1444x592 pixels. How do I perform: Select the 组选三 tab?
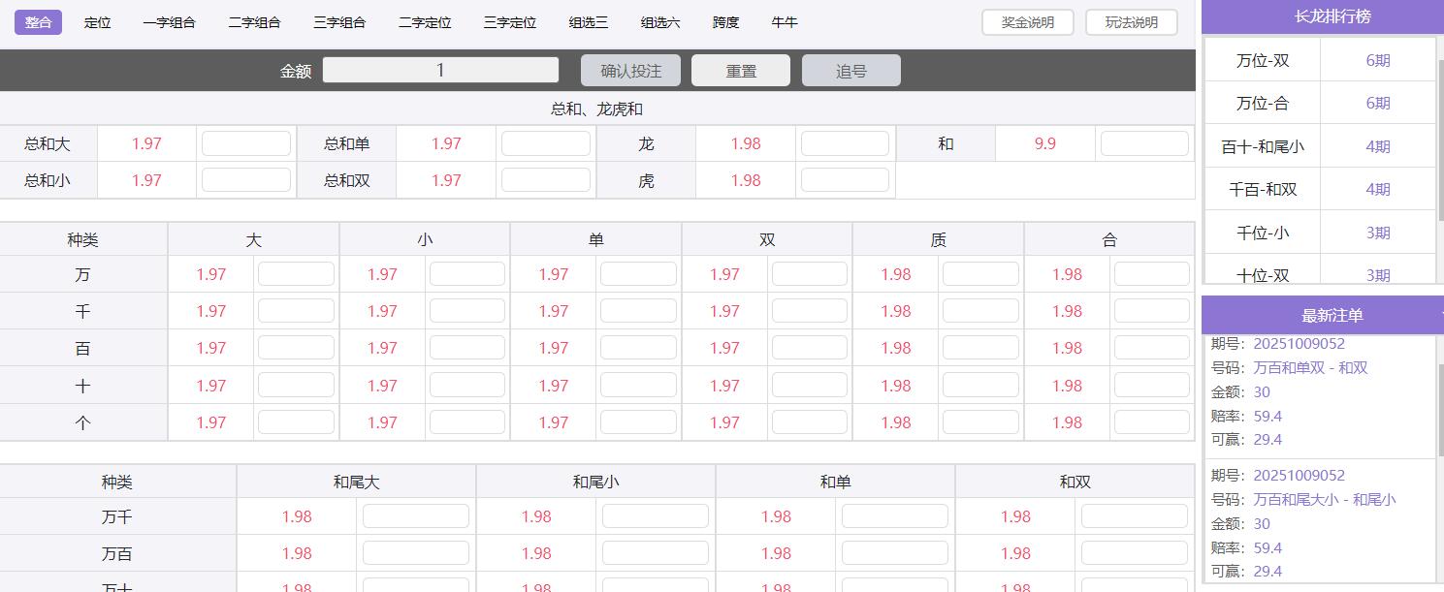[589, 22]
